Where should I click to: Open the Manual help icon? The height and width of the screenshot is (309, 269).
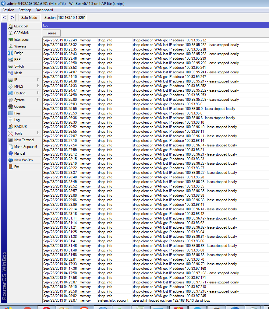(x=11, y=153)
